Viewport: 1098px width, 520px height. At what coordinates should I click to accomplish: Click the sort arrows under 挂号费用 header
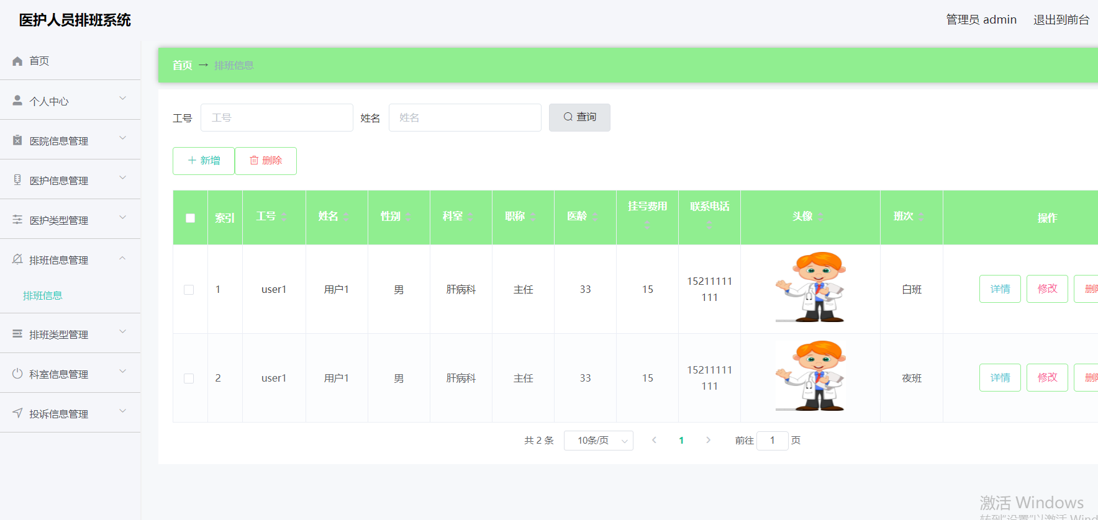pos(647,225)
